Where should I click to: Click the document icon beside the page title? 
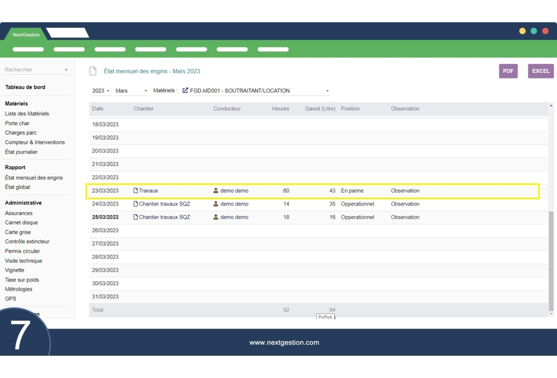pyautogui.click(x=94, y=71)
